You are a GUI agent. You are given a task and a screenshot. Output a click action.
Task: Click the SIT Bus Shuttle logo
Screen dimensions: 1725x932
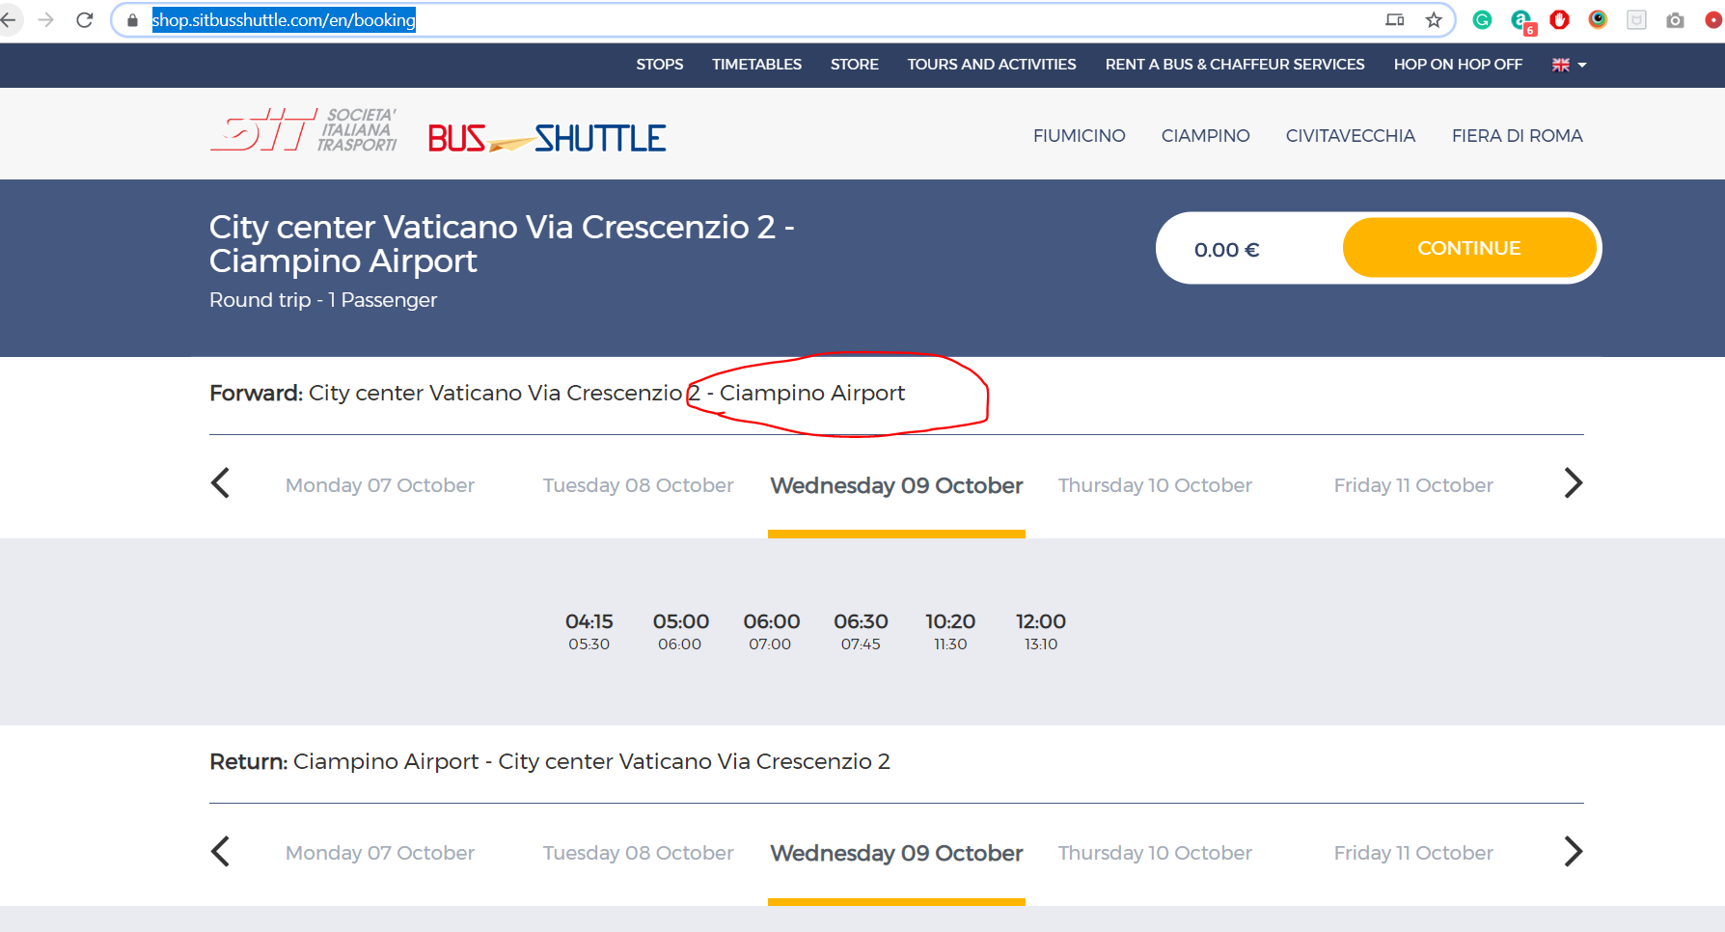pos(438,133)
